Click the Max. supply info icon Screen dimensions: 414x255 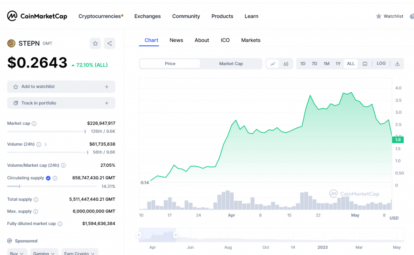36,211
